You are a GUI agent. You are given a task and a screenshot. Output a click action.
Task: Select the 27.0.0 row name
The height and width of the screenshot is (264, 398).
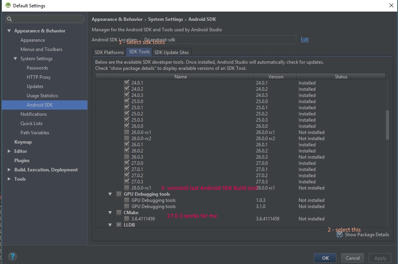[x=137, y=163]
